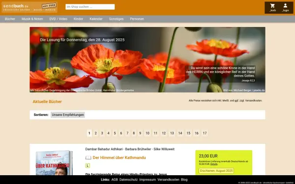Open the shopping cart (Korb) icon
This screenshot has width=295, height=184.
click(272, 8)
